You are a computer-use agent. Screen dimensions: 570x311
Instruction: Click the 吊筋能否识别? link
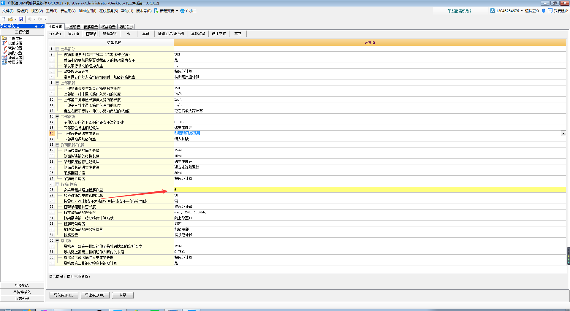[x=460, y=11]
